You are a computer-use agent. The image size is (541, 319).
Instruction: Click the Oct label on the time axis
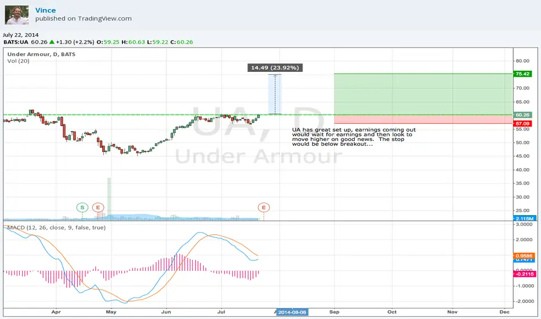click(392, 312)
